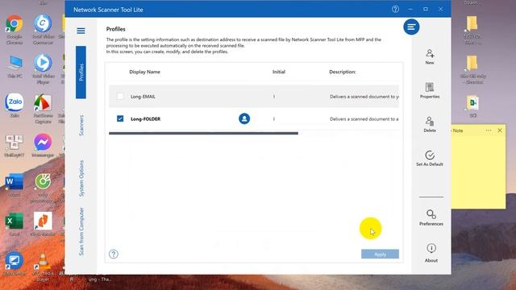This screenshot has height=290, width=516.
Task: Check the Long-EMAIL profile checkbox
Action: 120,97
